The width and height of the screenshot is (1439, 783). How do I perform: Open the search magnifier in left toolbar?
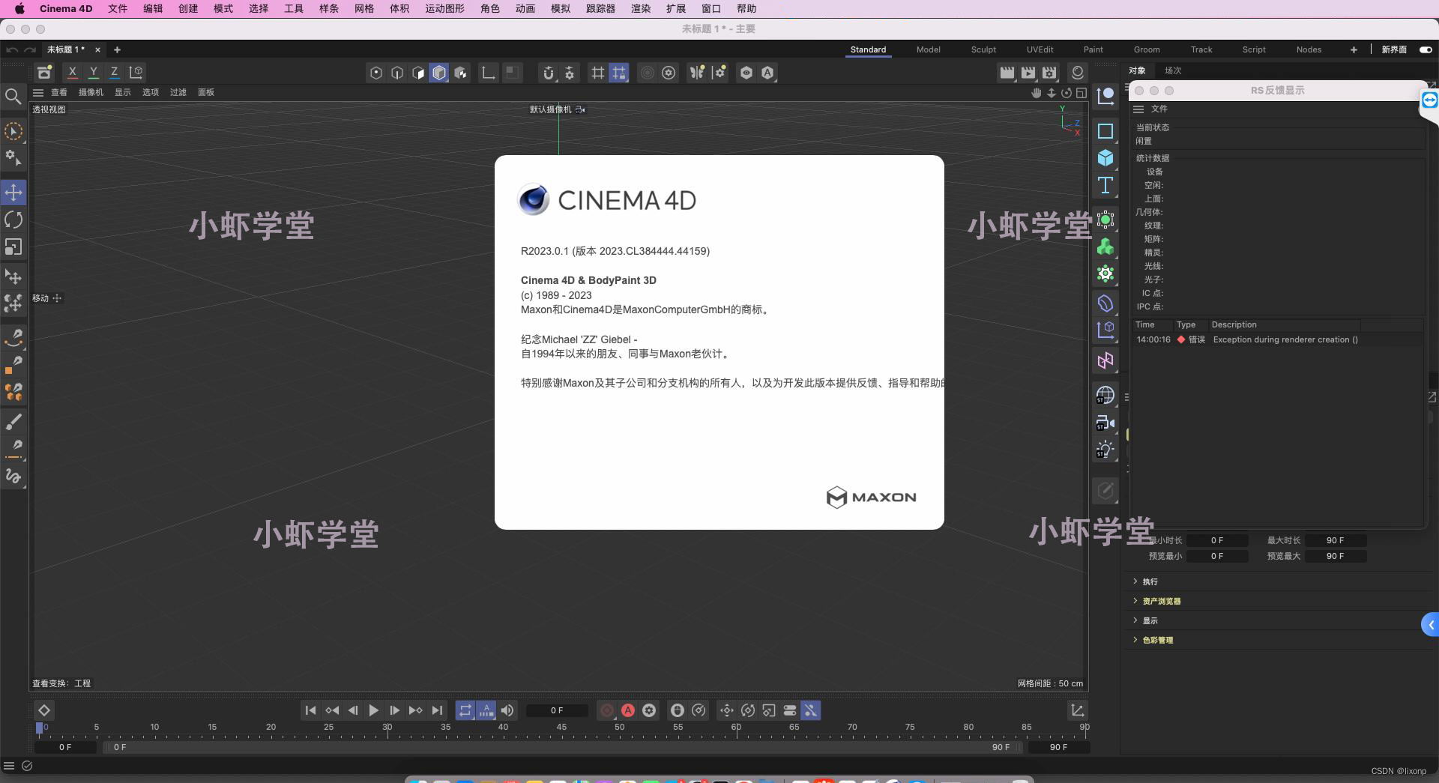[13, 96]
